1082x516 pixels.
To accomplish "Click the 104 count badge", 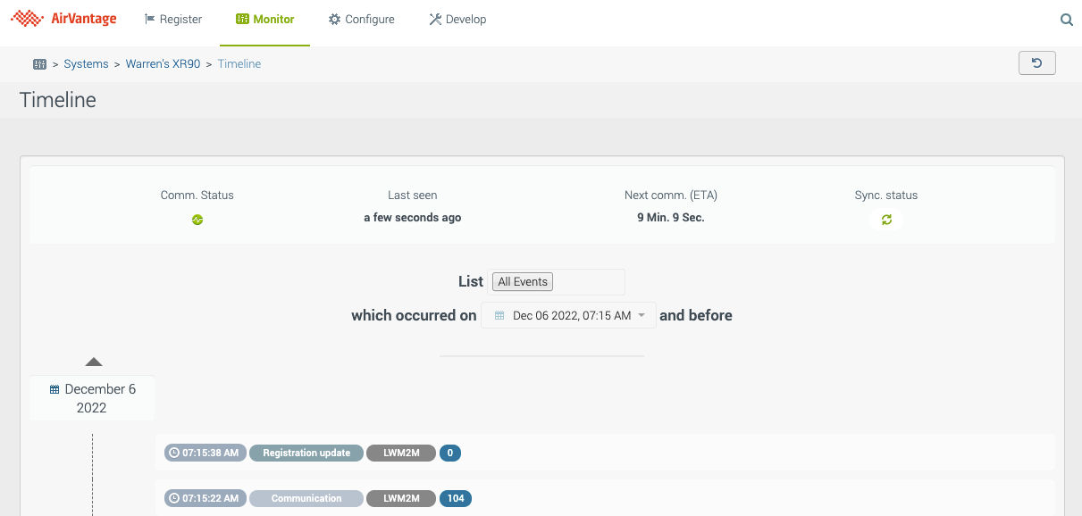I will (x=456, y=498).
